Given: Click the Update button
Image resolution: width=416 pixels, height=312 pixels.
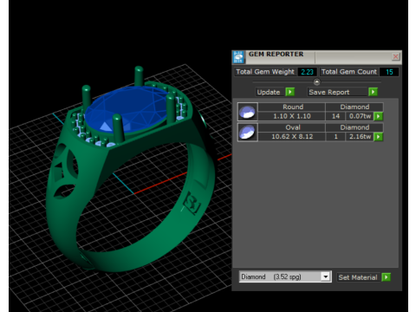Looking at the screenshot, I should click(x=269, y=92).
